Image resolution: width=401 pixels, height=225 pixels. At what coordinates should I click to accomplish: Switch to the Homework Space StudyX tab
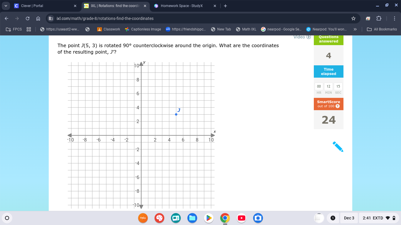(185, 6)
